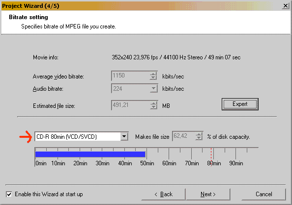Click the blue duration bar on timeline

tap(90, 154)
